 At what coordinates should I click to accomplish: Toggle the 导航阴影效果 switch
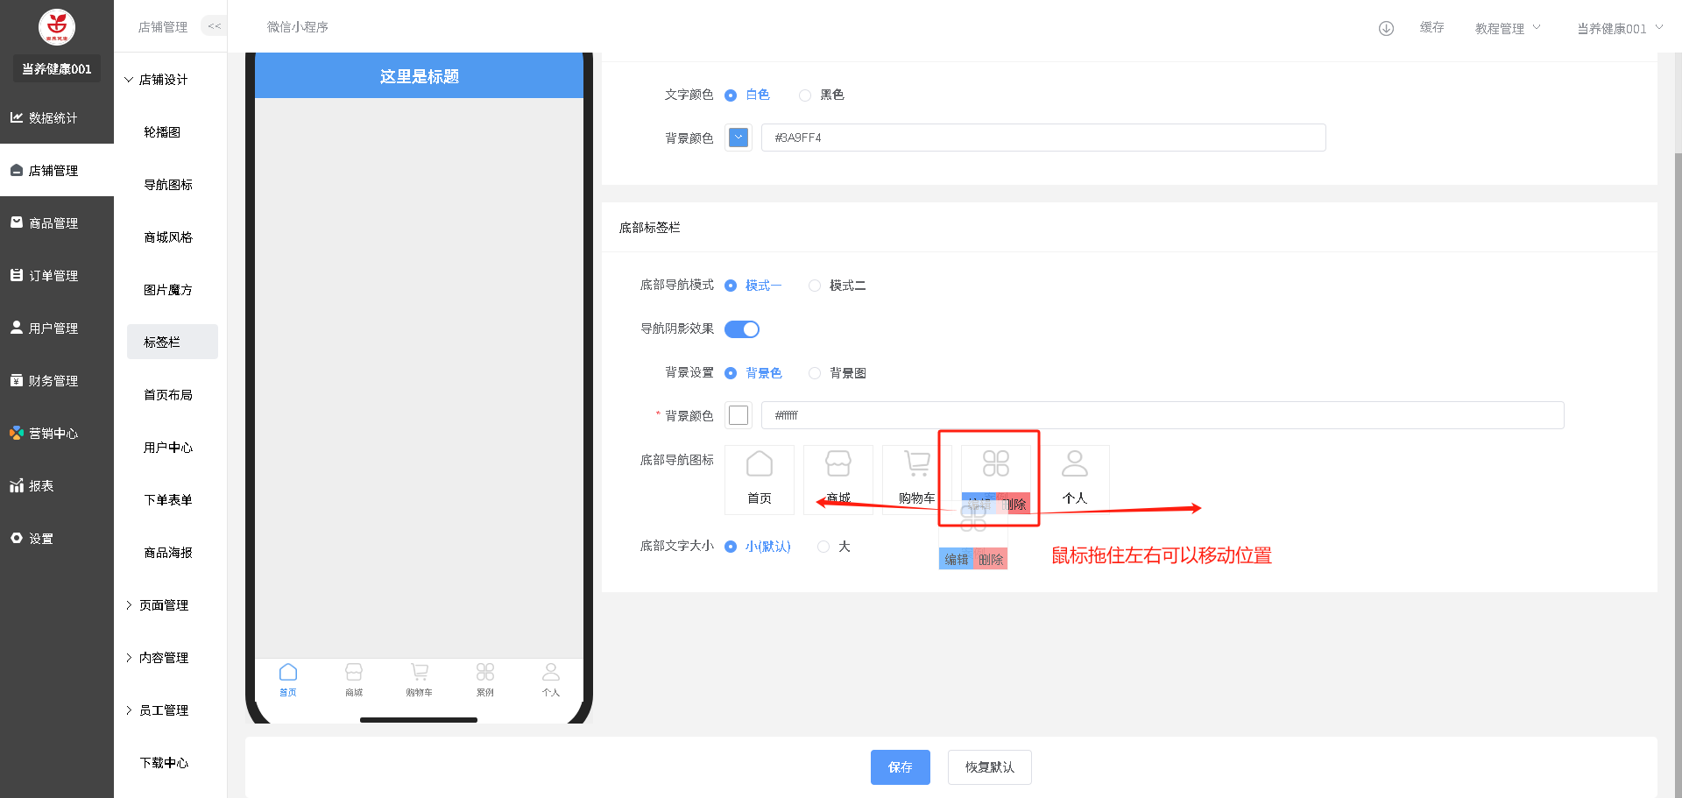741,329
